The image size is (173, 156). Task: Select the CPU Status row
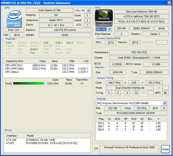click(47, 72)
